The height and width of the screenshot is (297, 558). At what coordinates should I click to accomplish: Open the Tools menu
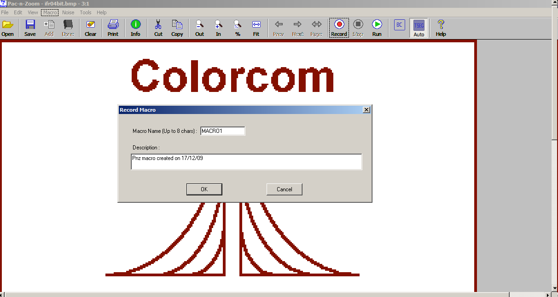86,12
